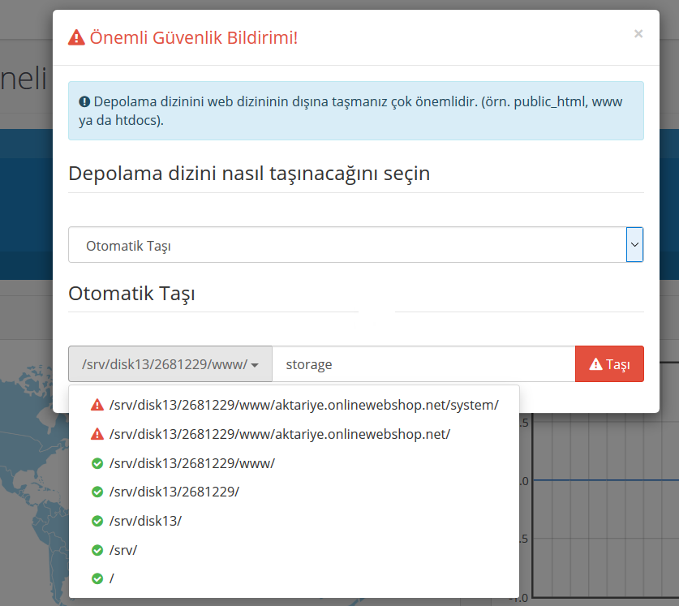
Task: Choose the /srv/disk13/2681229/ path option
Action: point(174,492)
